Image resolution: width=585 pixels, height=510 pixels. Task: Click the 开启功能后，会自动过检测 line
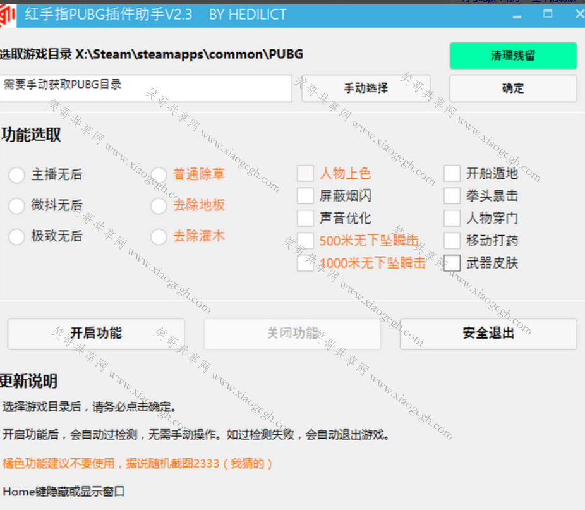point(196,435)
